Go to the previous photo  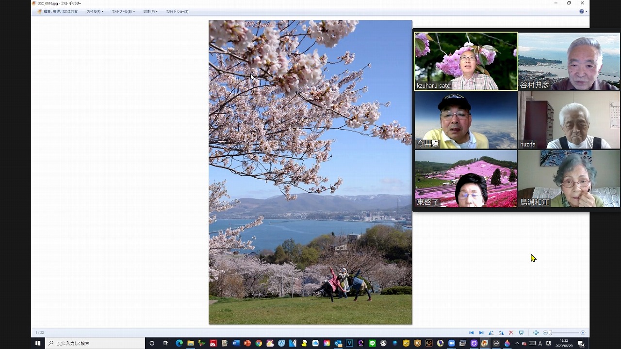coord(471,332)
